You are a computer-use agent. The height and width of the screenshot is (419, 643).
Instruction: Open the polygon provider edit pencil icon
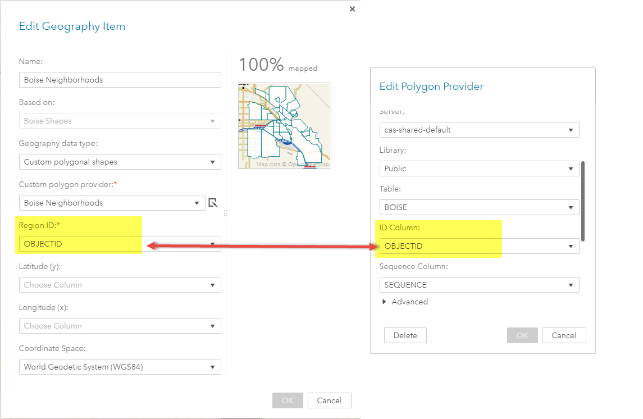coord(212,203)
